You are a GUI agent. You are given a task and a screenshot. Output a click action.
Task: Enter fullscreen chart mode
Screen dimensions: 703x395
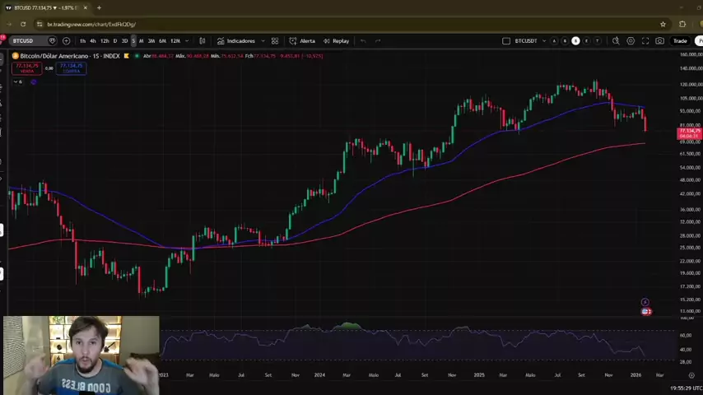point(645,40)
